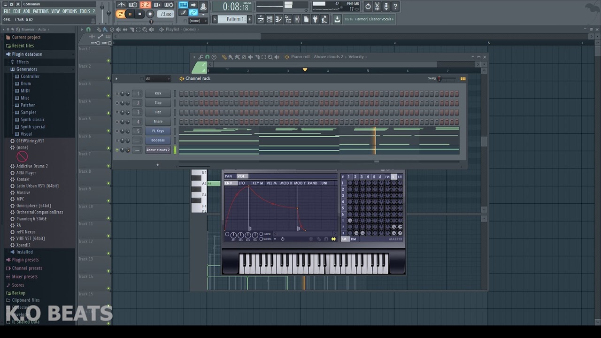601x338 pixels.
Task: Click the FL Keys channel button
Action: pos(158,131)
